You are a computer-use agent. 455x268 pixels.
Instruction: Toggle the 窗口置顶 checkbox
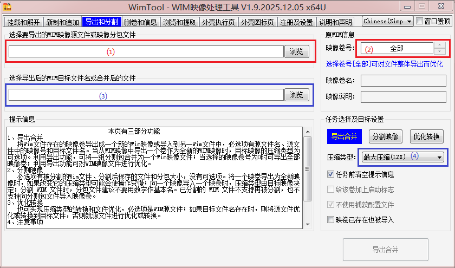420,21
